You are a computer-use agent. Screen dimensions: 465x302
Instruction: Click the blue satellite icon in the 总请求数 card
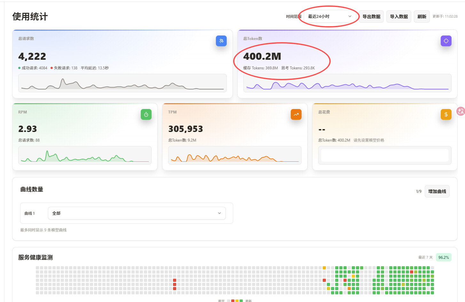click(x=221, y=41)
